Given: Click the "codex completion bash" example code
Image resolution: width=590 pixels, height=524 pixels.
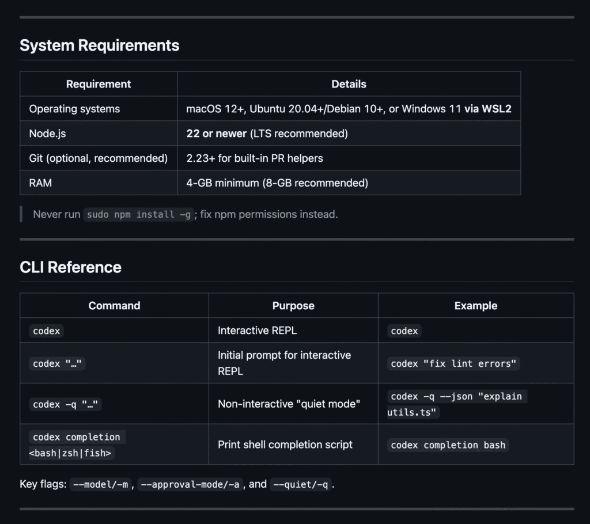Looking at the screenshot, I should (x=448, y=445).
